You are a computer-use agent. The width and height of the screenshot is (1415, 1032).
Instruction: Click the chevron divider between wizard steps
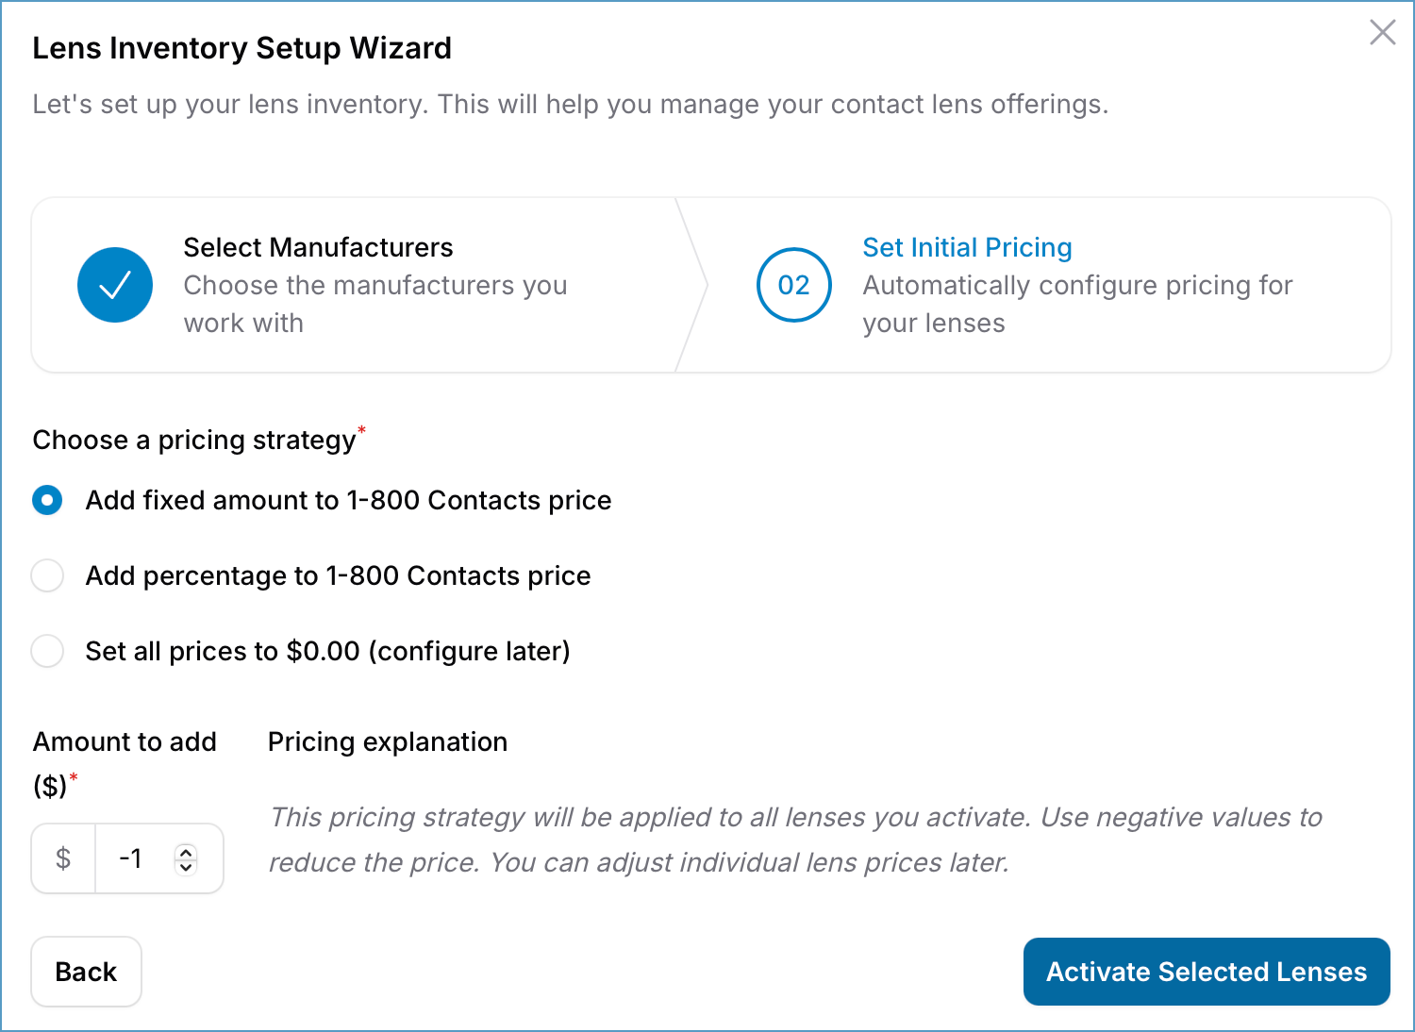click(693, 285)
